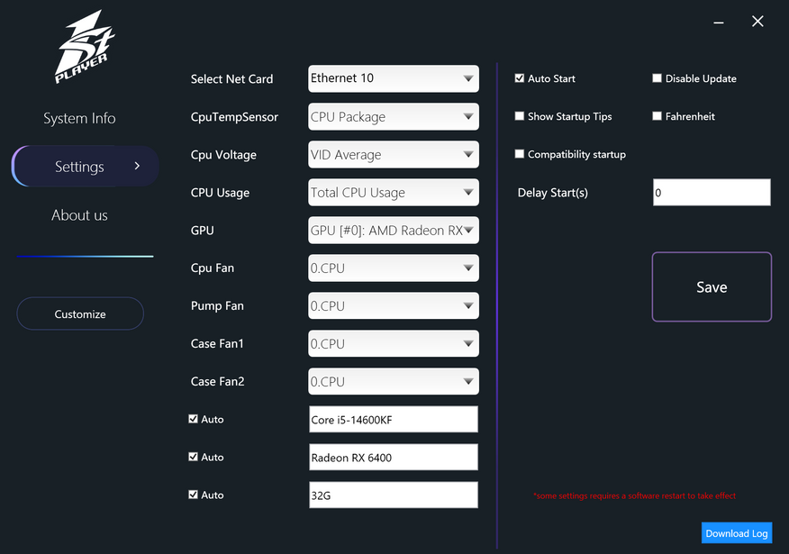789x554 pixels.
Task: Toggle Auto checkbox next to Core i5-14600KF
Action: tap(194, 419)
